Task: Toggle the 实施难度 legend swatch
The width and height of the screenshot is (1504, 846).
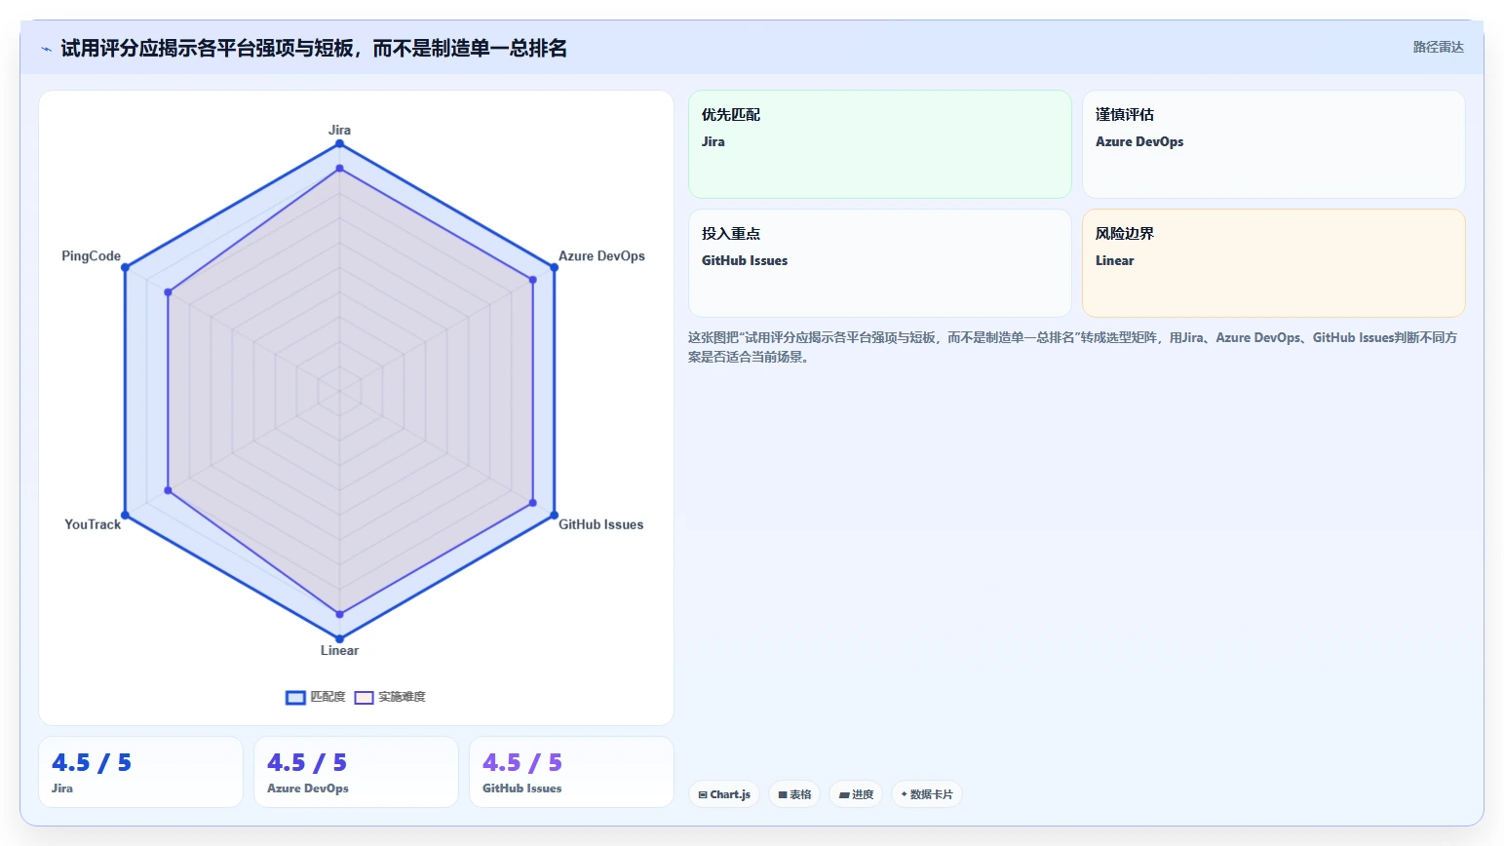Action: [x=364, y=697]
